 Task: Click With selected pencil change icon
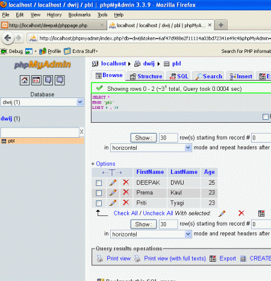pyautogui.click(x=222, y=214)
